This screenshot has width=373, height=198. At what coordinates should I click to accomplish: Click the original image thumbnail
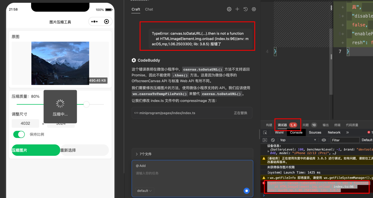click(60, 63)
